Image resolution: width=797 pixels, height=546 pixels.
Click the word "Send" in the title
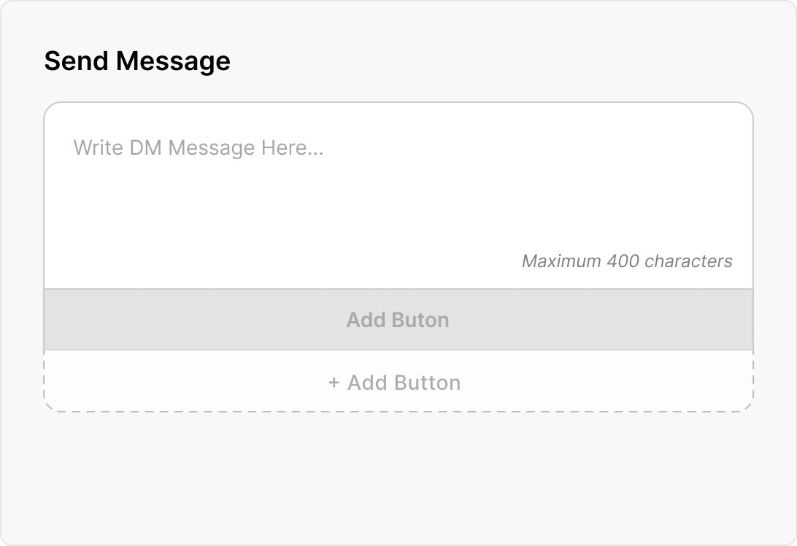(77, 61)
